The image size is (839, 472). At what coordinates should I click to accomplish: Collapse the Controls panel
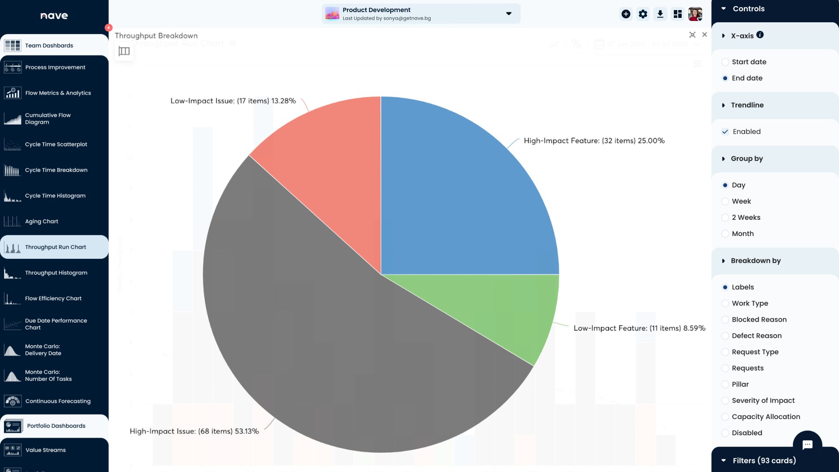pyautogui.click(x=723, y=8)
